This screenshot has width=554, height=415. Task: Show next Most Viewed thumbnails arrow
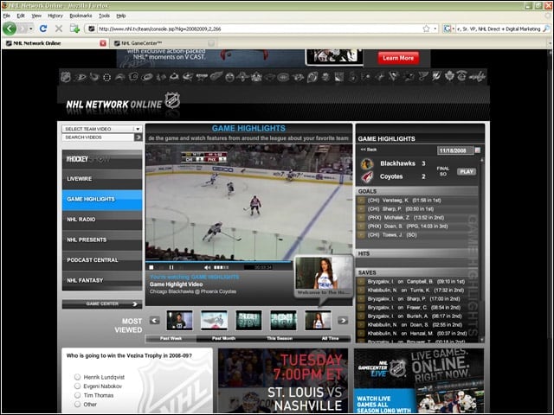pyautogui.click(x=343, y=321)
